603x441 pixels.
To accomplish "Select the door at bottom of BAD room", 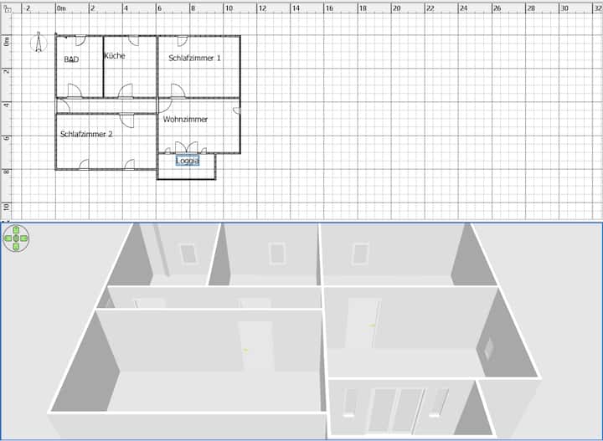I will point(74,92).
